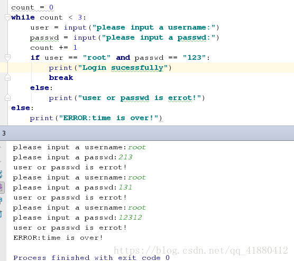Open the run tab labeled 3
The height and width of the screenshot is (261, 294).
pos(4,133)
